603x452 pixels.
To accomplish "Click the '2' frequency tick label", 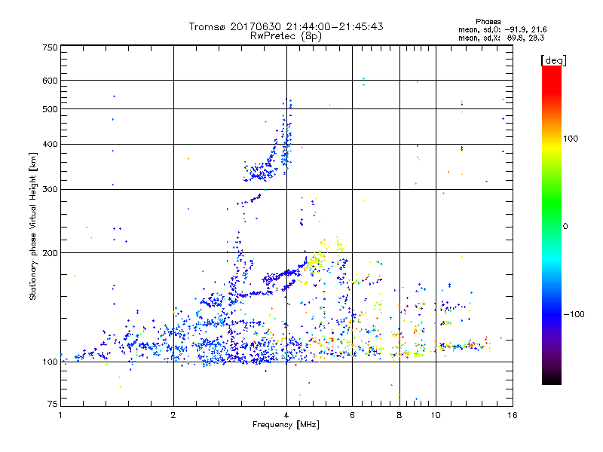I will pyautogui.click(x=173, y=415).
